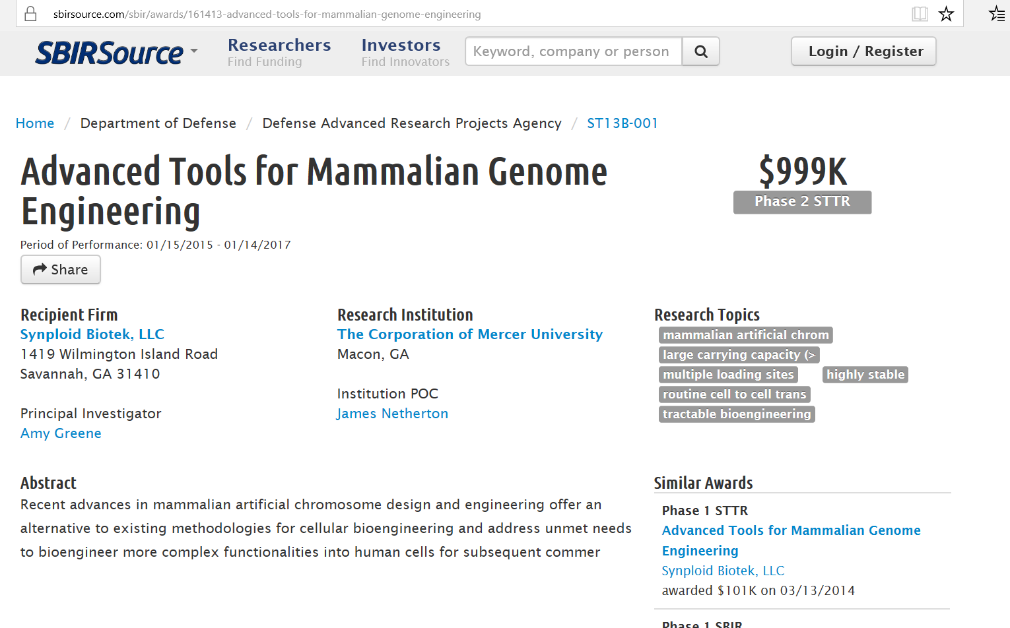Click the Share button
1010x628 pixels.
pos(61,270)
